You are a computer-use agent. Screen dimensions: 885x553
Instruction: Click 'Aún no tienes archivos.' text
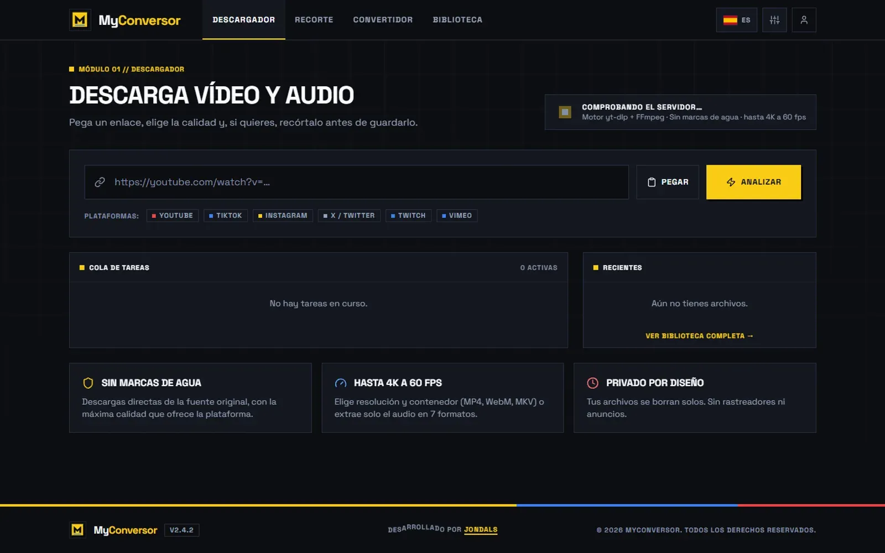699,304
